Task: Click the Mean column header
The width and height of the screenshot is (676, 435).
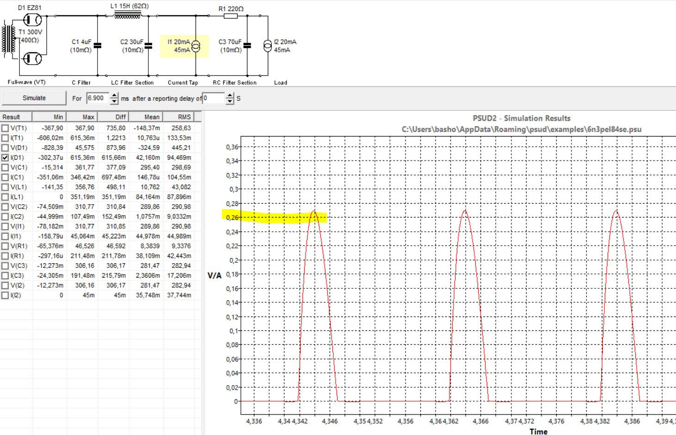Action: [x=146, y=117]
